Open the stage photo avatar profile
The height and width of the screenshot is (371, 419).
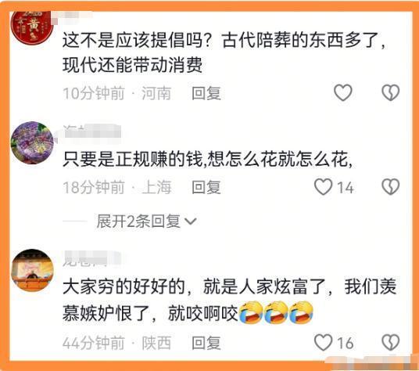point(32,270)
